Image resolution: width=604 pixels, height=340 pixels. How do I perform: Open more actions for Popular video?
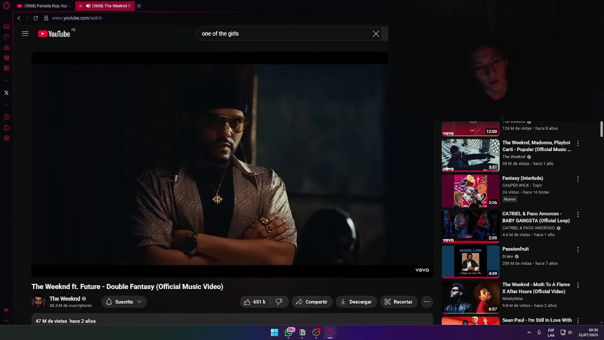pos(578,143)
